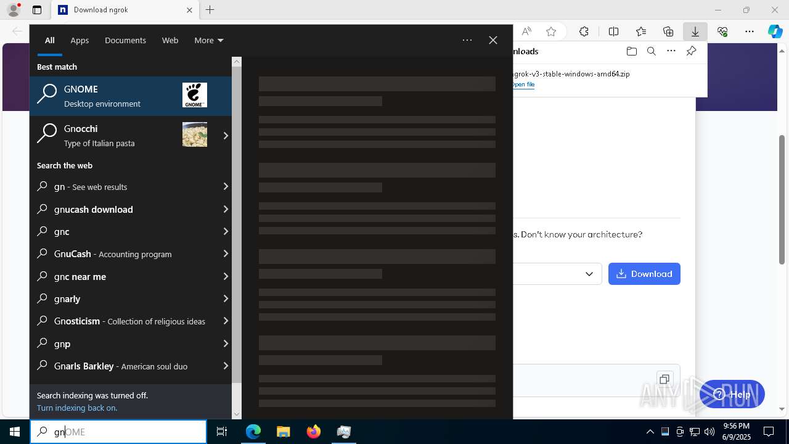The width and height of the screenshot is (789, 444).
Task: Click Open file link in downloads
Action: click(x=524, y=84)
